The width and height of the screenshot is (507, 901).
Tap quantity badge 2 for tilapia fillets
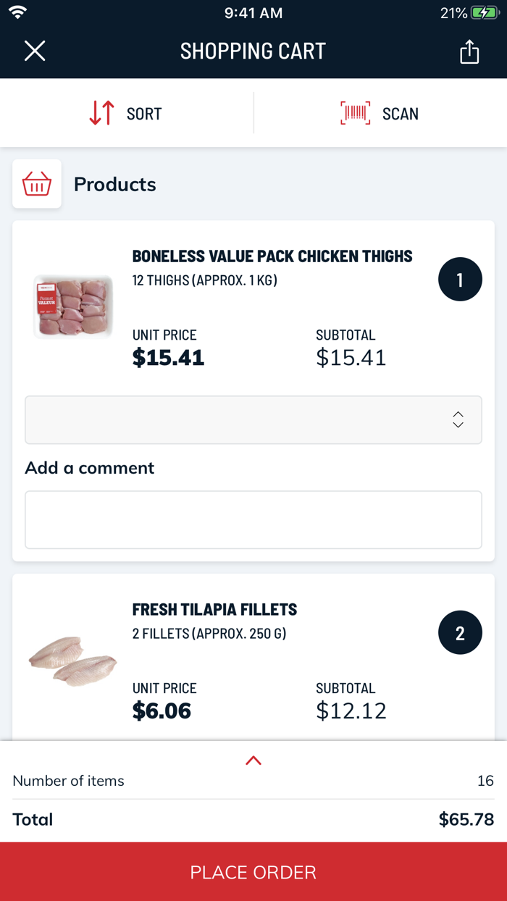460,632
